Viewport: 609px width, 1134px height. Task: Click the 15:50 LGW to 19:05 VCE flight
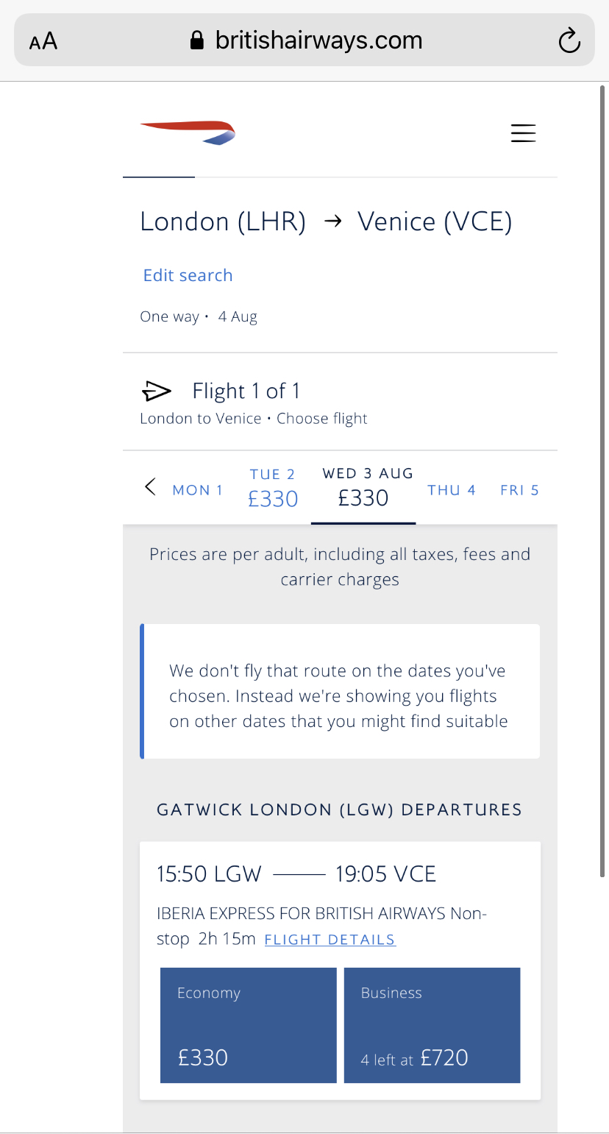pos(296,874)
